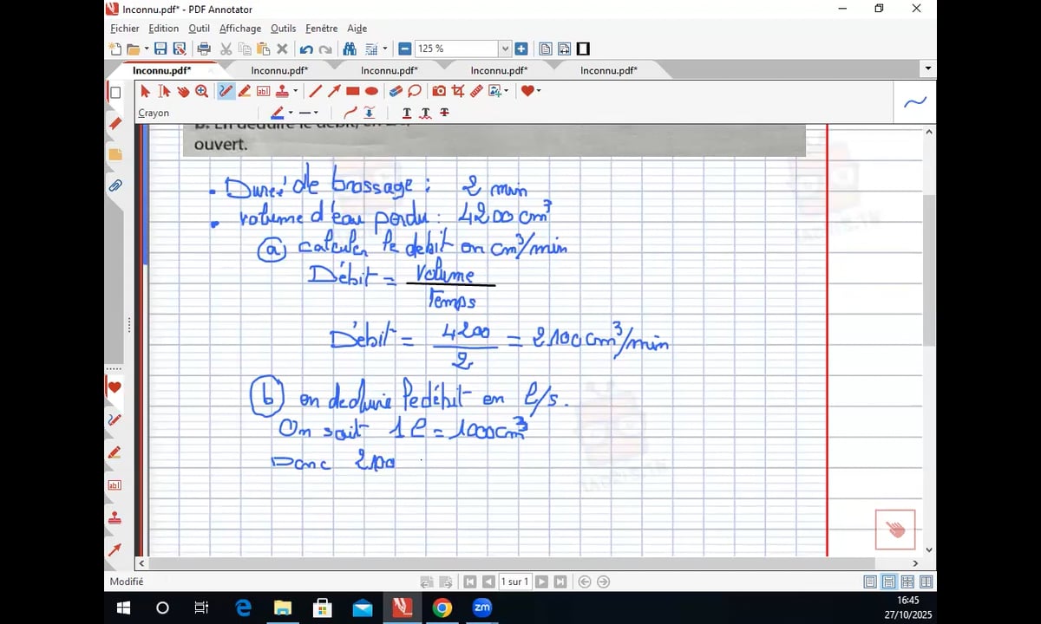Image resolution: width=1041 pixels, height=624 pixels.
Task: Select the Marker highlighter tool
Action: (x=245, y=90)
